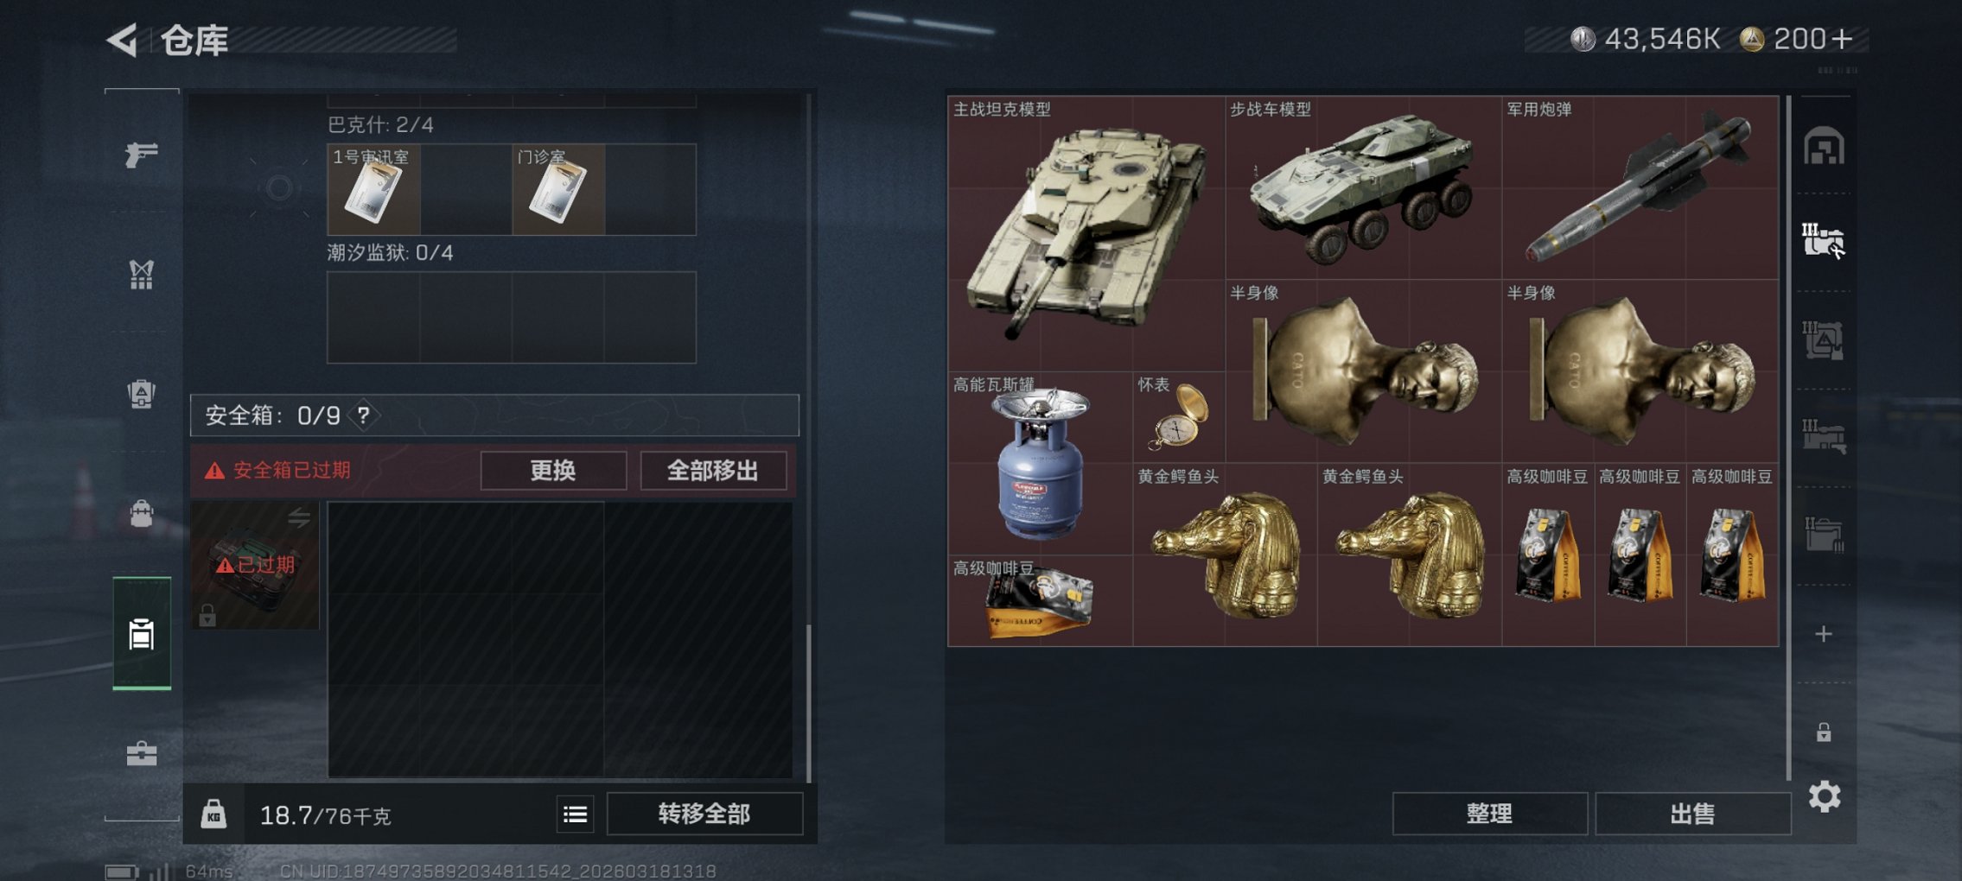The image size is (1962, 881).
Task: Open the weapons category pistol icon
Action: point(142,154)
